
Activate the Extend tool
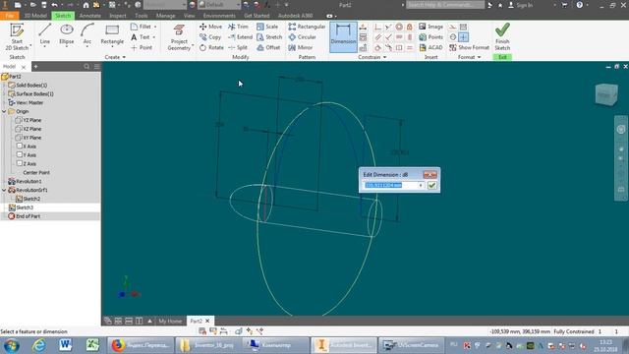(x=240, y=37)
